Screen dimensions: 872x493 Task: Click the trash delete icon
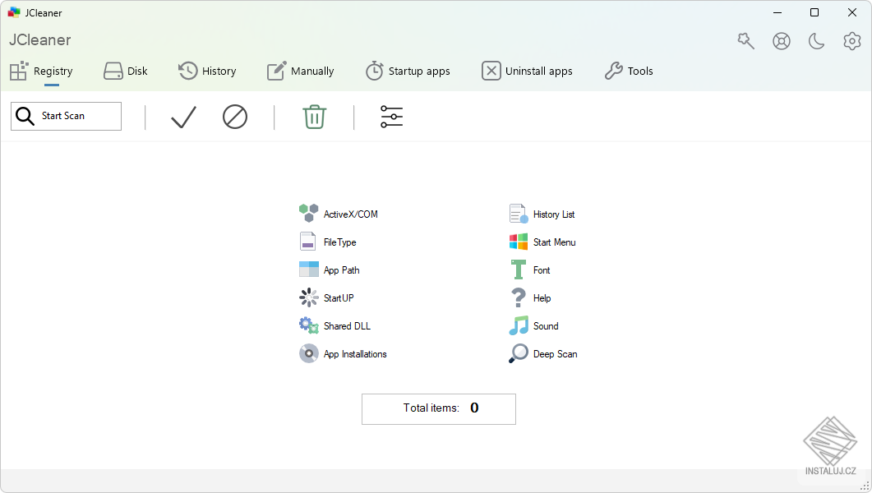[x=314, y=117]
